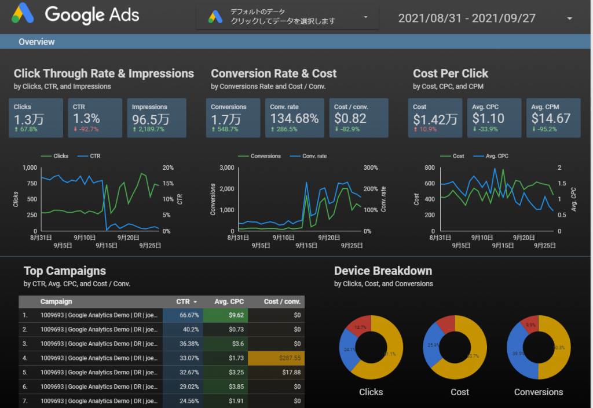Image resolution: width=593 pixels, height=408 pixels.
Task: Click the 33.07% CTR cell
Action: pos(183,358)
